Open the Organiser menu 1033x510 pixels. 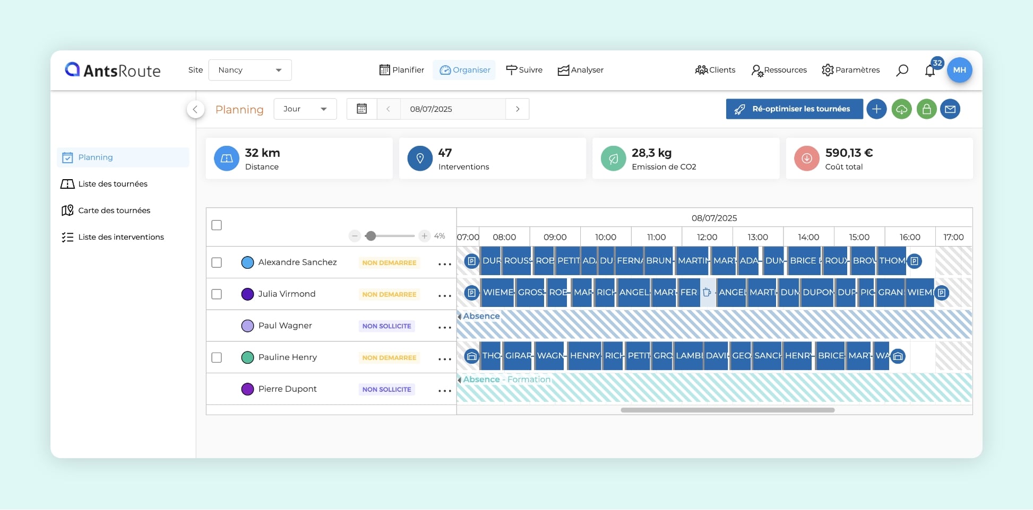(464, 70)
